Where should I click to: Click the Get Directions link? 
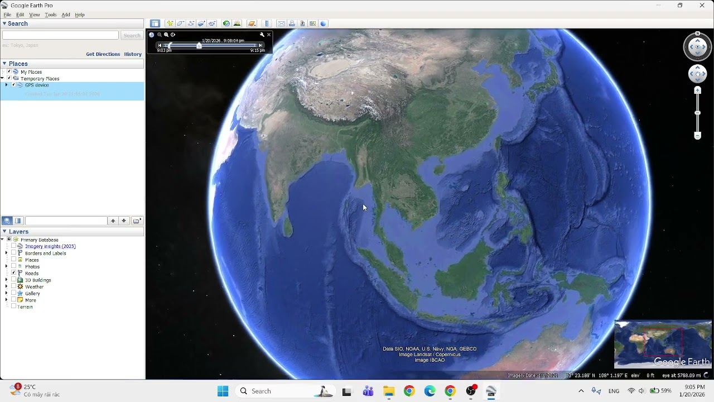point(103,54)
